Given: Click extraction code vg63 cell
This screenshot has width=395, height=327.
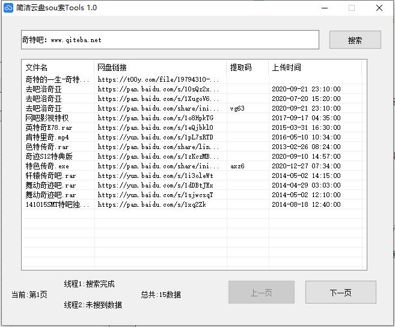Looking at the screenshot, I should point(237,108).
